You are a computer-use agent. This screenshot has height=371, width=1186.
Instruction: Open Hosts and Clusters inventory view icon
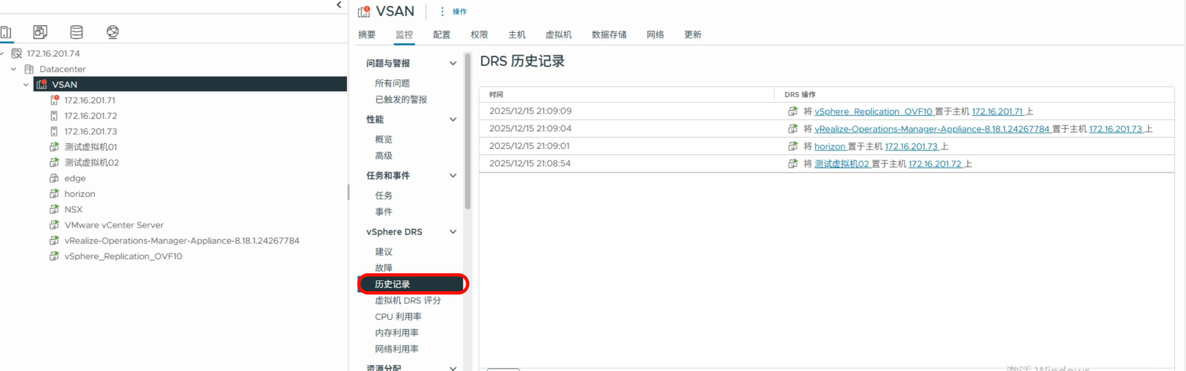point(6,32)
